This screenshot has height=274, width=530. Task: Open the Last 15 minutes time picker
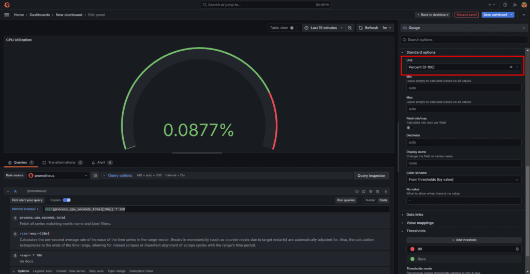[323, 28]
